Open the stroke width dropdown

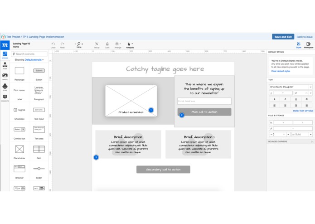click(x=288, y=134)
